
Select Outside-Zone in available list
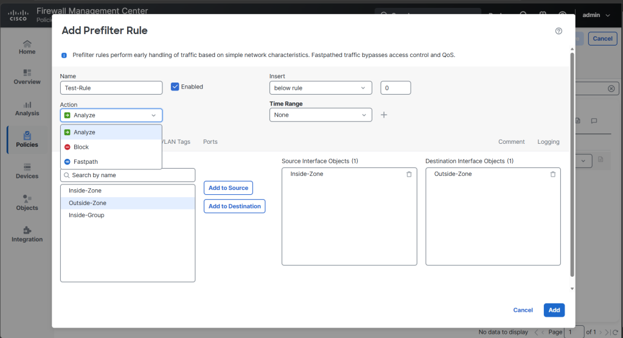click(128, 203)
